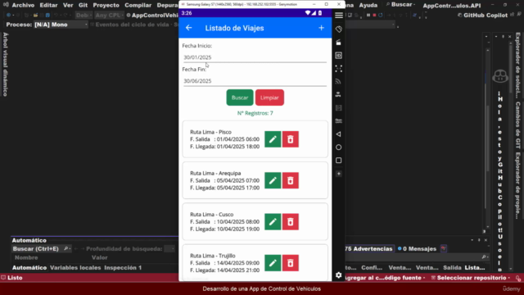Open the Ver menu
The width and height of the screenshot is (524, 295).
[68, 5]
